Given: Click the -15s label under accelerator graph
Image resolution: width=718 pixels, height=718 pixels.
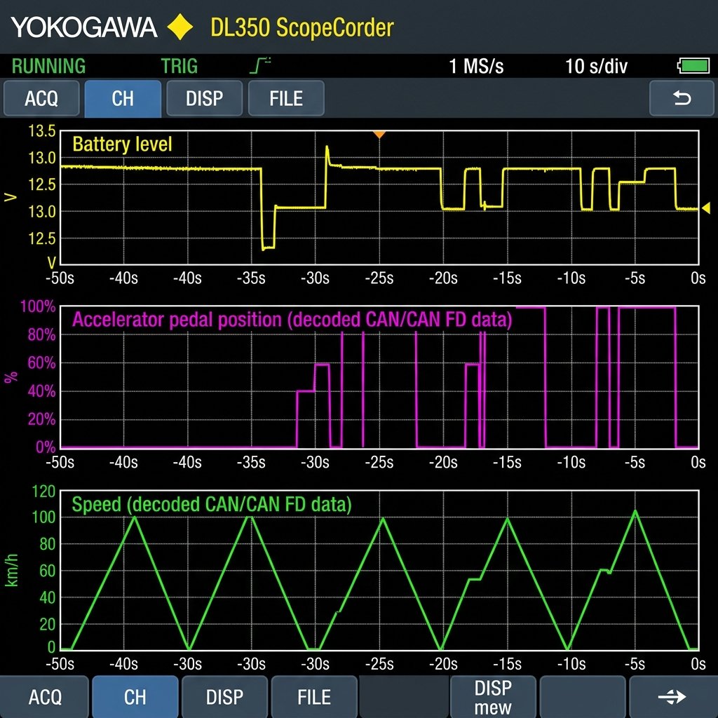Looking at the screenshot, I should (507, 462).
